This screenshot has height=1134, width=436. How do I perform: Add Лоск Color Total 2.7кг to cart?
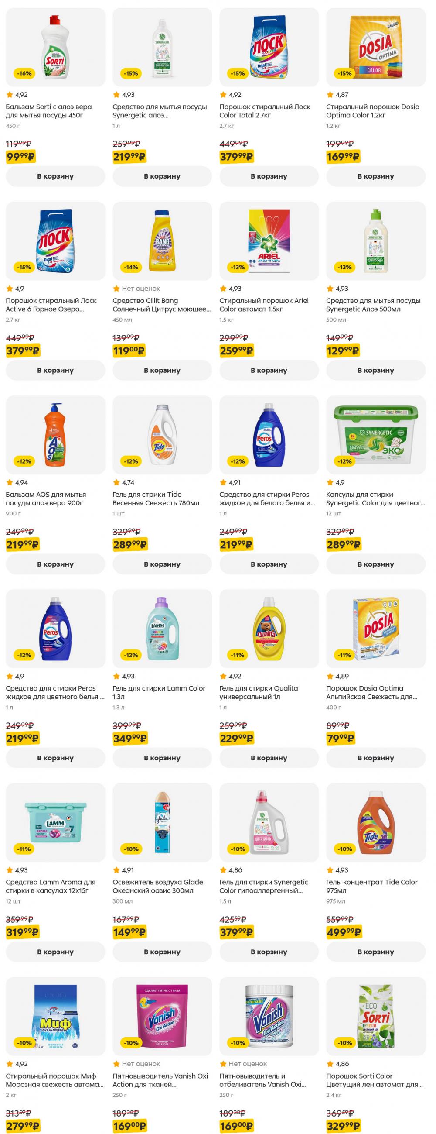(x=269, y=176)
